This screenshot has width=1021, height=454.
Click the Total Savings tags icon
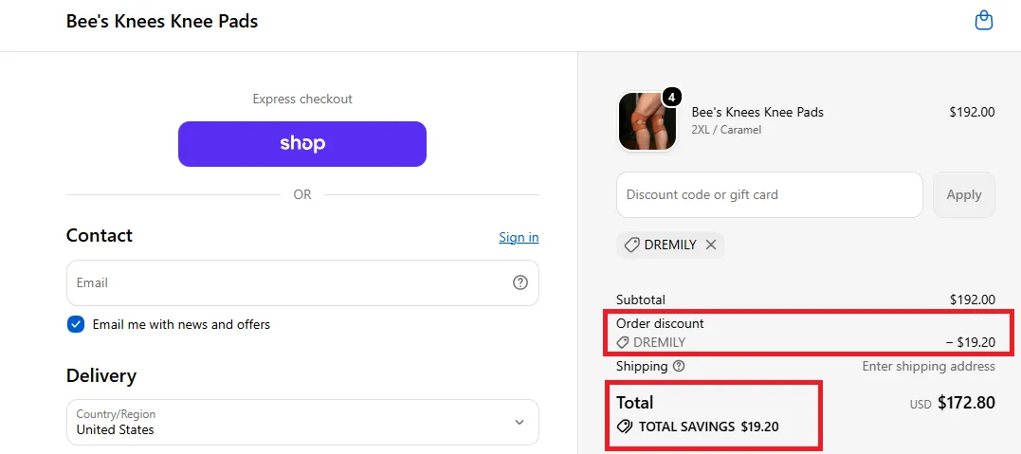[x=625, y=427]
